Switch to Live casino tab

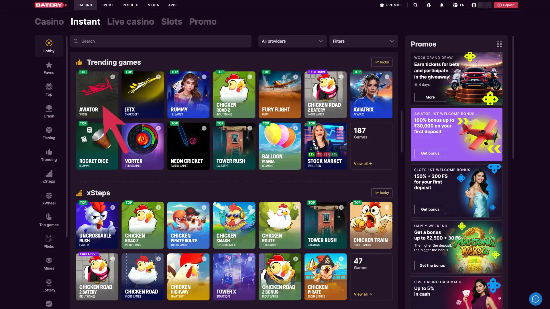click(131, 21)
